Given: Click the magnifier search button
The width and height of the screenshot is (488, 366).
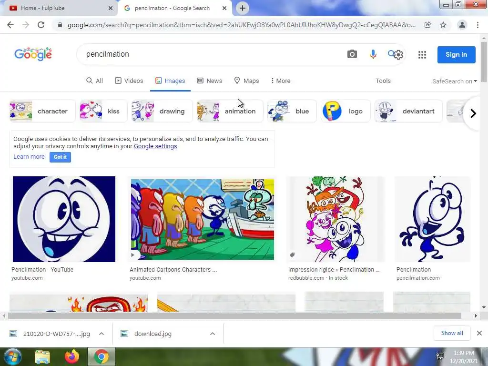Looking at the screenshot, I should tap(391, 53).
